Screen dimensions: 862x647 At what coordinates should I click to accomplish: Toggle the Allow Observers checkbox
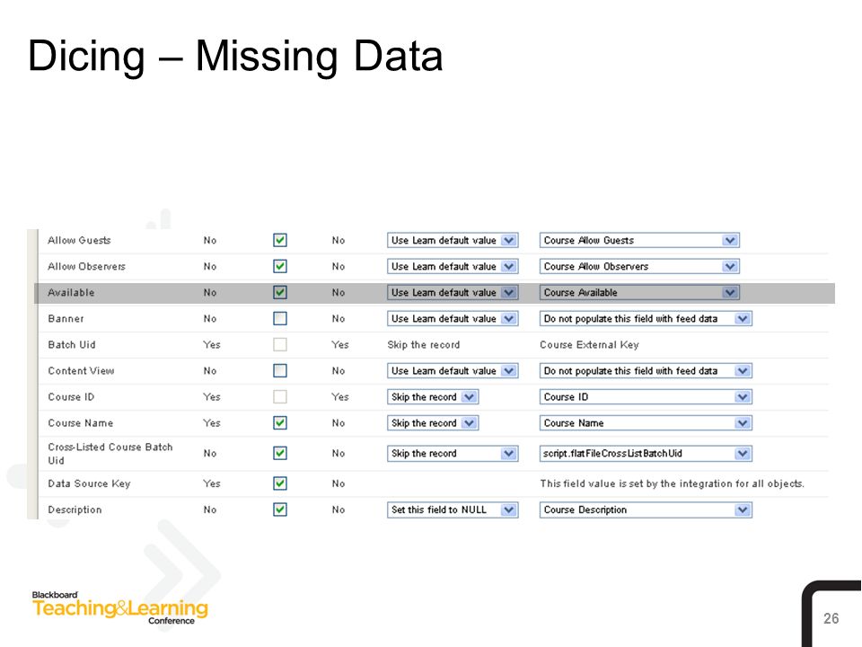point(280,266)
